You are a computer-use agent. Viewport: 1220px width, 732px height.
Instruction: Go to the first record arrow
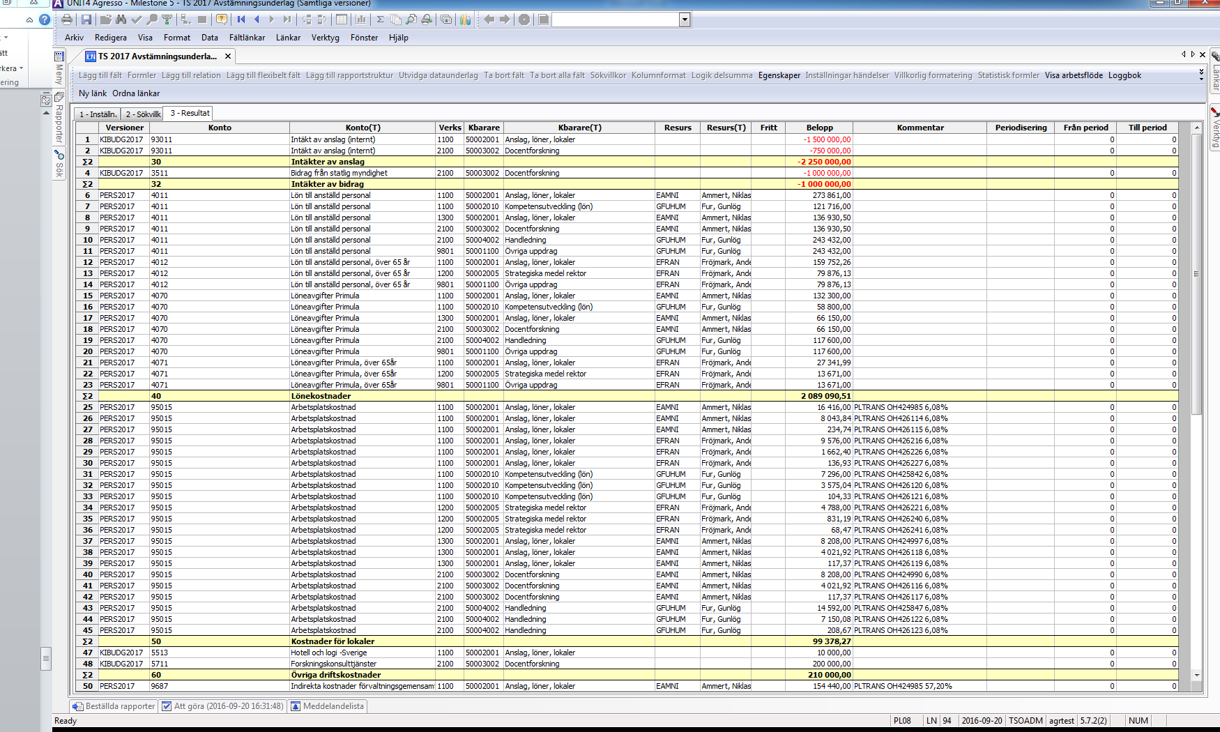pos(241,20)
